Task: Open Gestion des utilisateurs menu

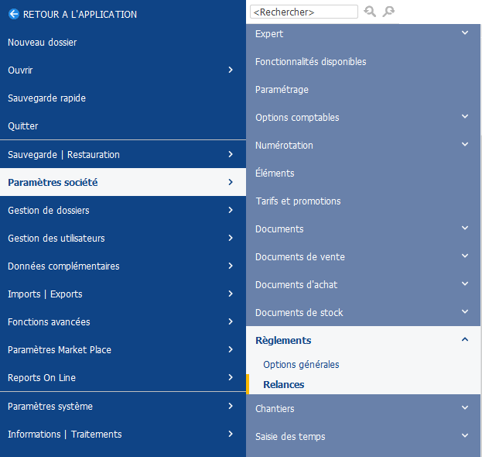Action: click(x=123, y=238)
